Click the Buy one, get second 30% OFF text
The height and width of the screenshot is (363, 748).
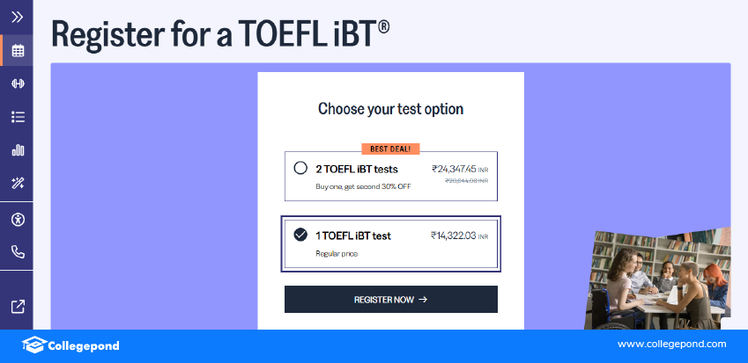point(363,186)
